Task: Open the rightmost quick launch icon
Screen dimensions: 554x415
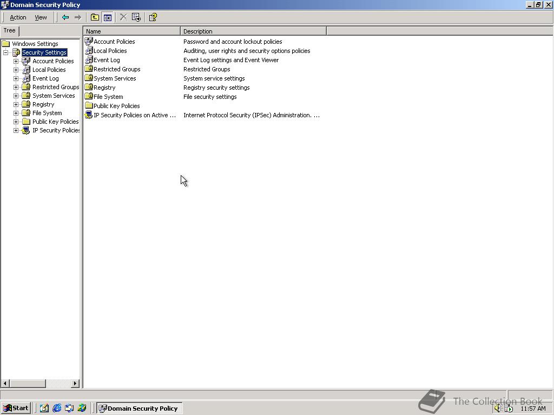Action: pyautogui.click(x=82, y=409)
